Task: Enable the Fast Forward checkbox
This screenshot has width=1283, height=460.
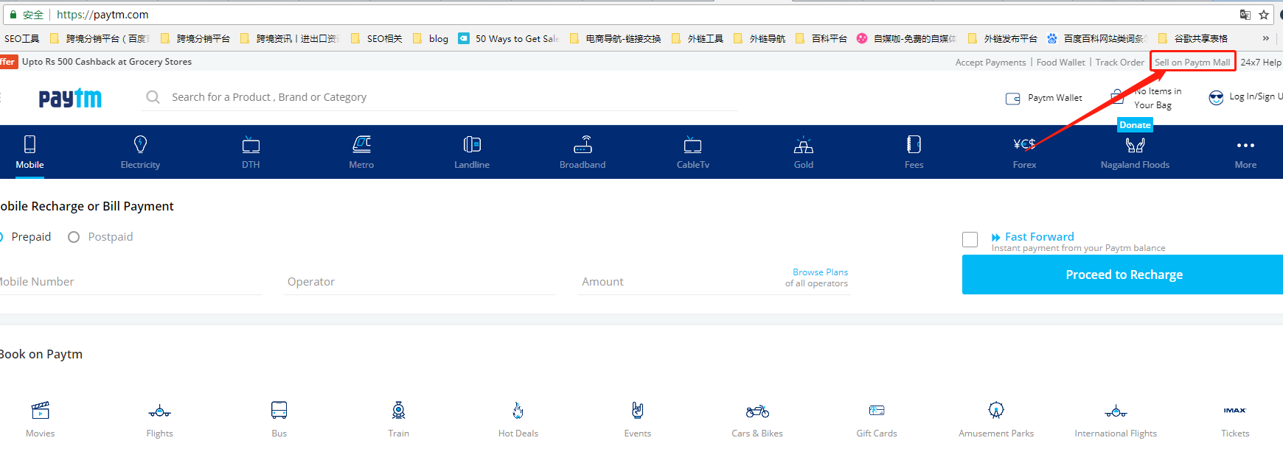Action: tap(970, 239)
